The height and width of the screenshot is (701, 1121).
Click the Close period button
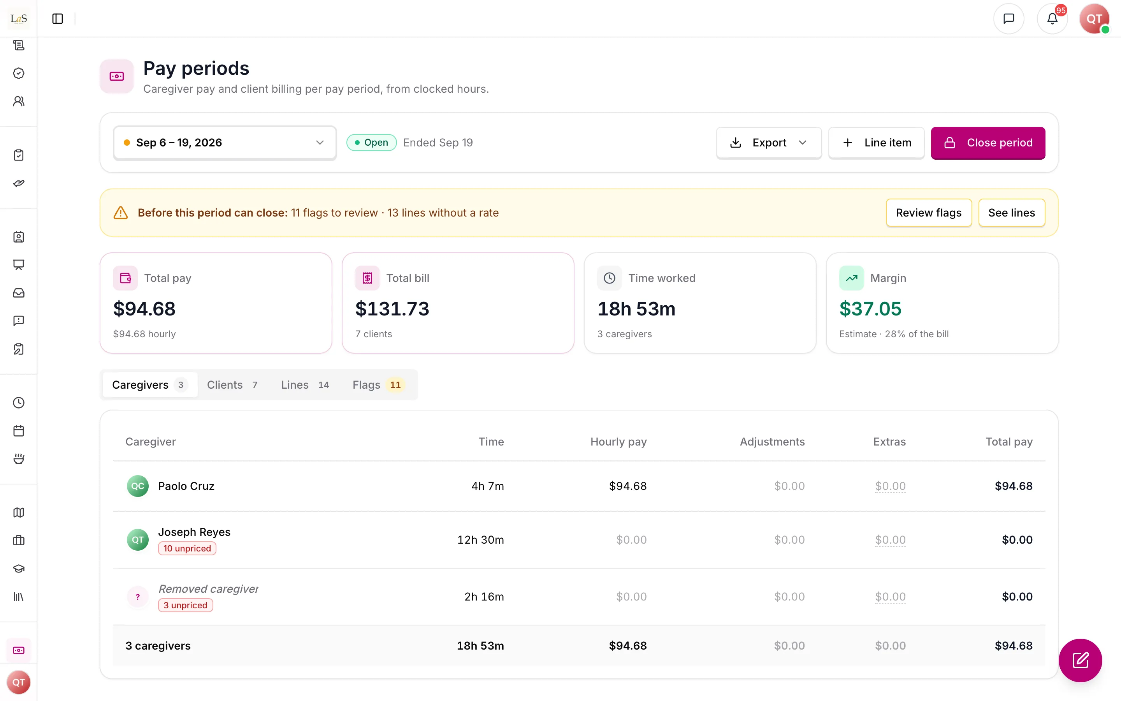point(988,143)
